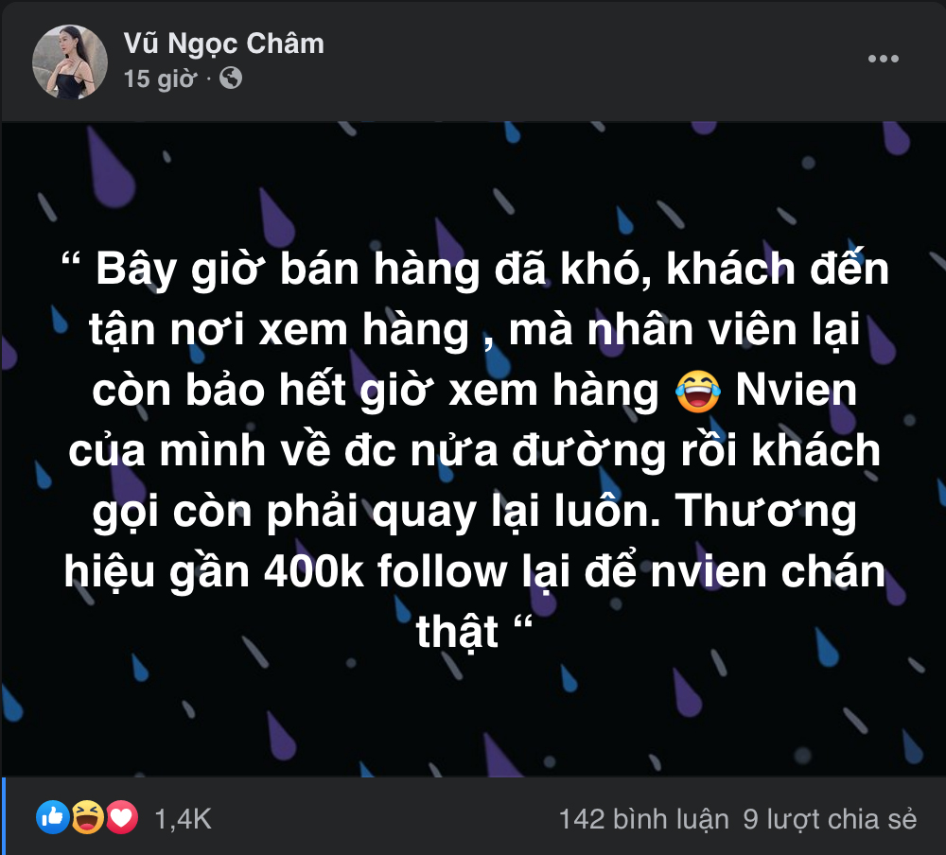Open the three-dot post options menu
Viewport: 946px width, 855px height.
click(x=884, y=59)
